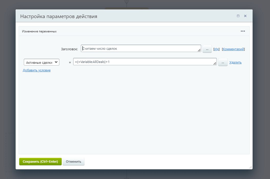270x179 pixels.
Task: Click the Заголовок: label
Action: click(x=69, y=49)
